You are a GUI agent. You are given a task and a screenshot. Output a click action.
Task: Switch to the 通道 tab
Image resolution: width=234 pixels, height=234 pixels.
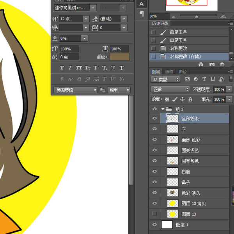(169, 72)
